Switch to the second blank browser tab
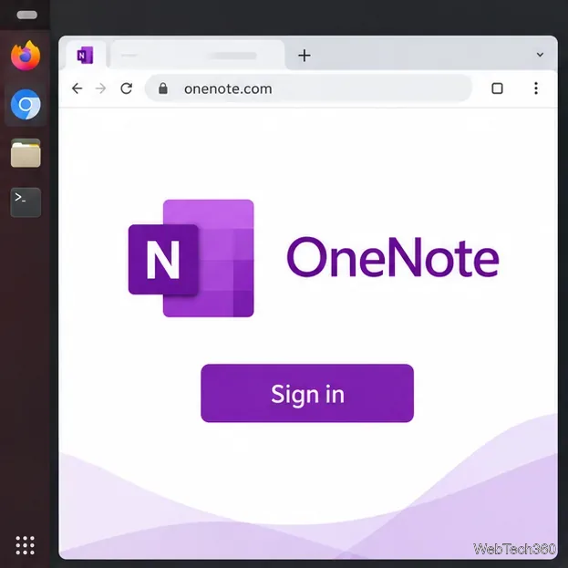 pos(198,56)
